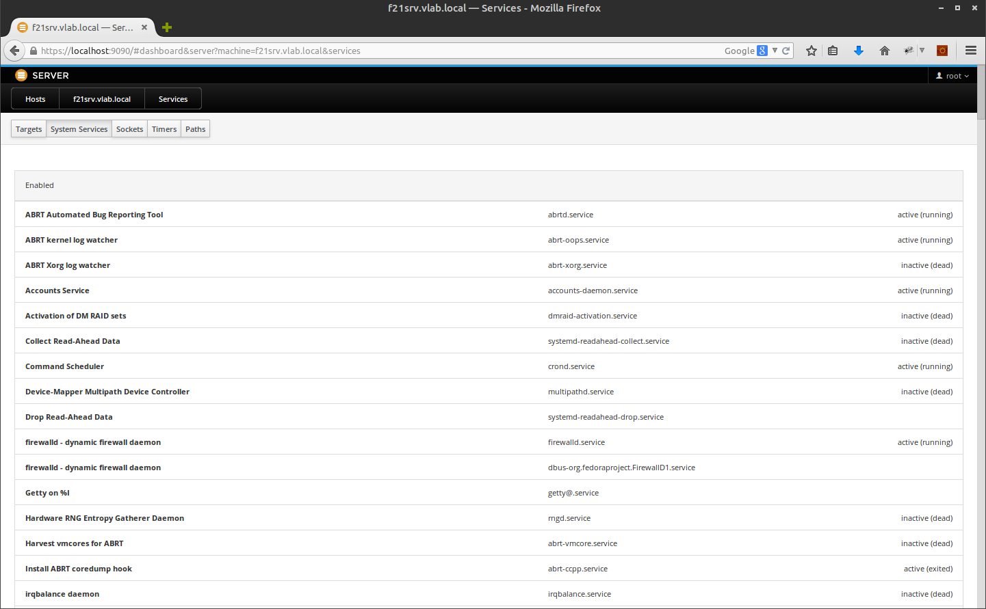Viewport: 986px width, 609px height.
Task: Open downloads via the blue arrow icon
Action: click(859, 51)
